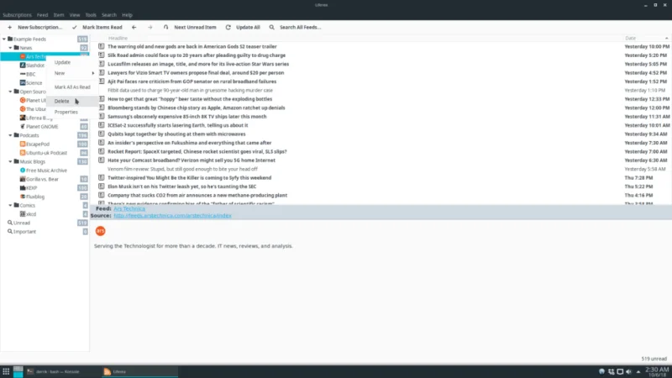Click the unread icon beside the Silk Road admin headline
This screenshot has height=378, width=672.
pos(102,55)
